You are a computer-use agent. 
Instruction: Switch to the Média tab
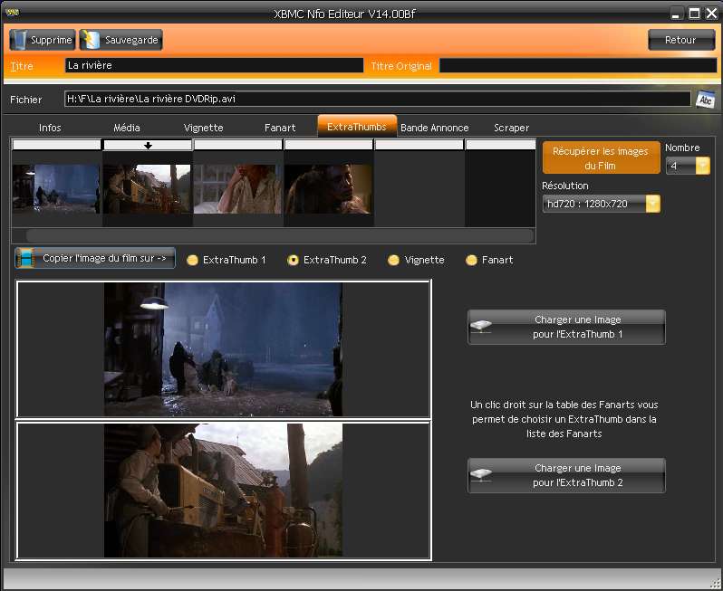(x=127, y=128)
